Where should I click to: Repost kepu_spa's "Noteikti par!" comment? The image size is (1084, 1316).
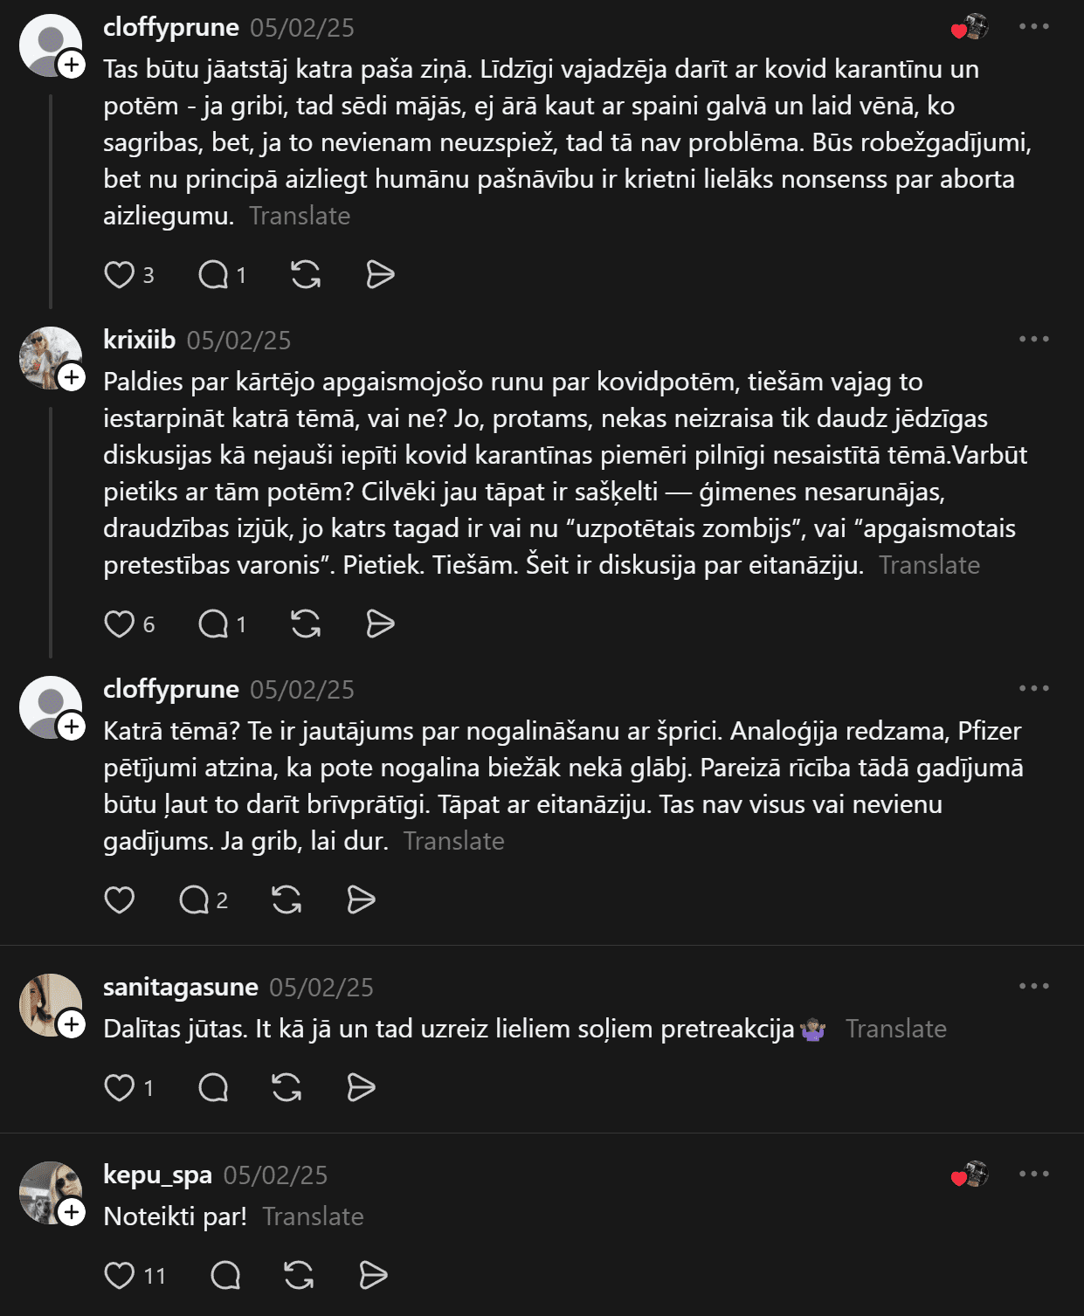pos(299,1275)
